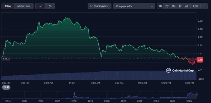Select the 1Y time range
Screen dimensions: 211x103
180,6
